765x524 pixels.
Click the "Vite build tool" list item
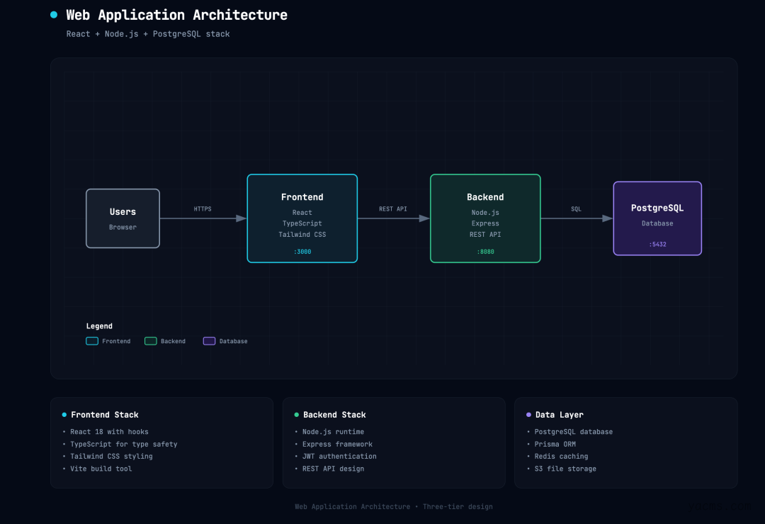pyautogui.click(x=101, y=469)
